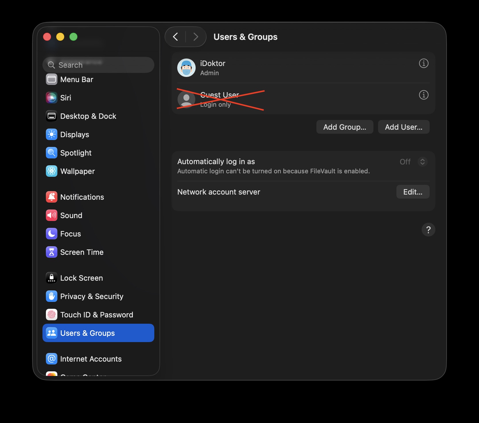Click the Spotlight magnifier icon
479x423 pixels.
pyautogui.click(x=52, y=153)
